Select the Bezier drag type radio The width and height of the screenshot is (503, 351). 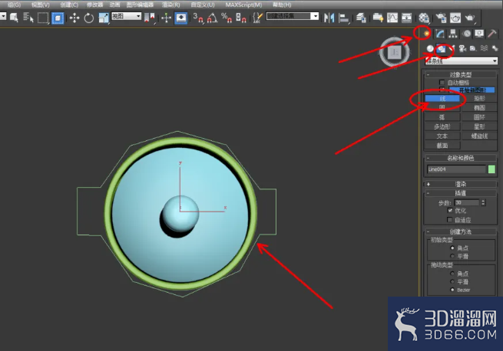tap(452, 290)
